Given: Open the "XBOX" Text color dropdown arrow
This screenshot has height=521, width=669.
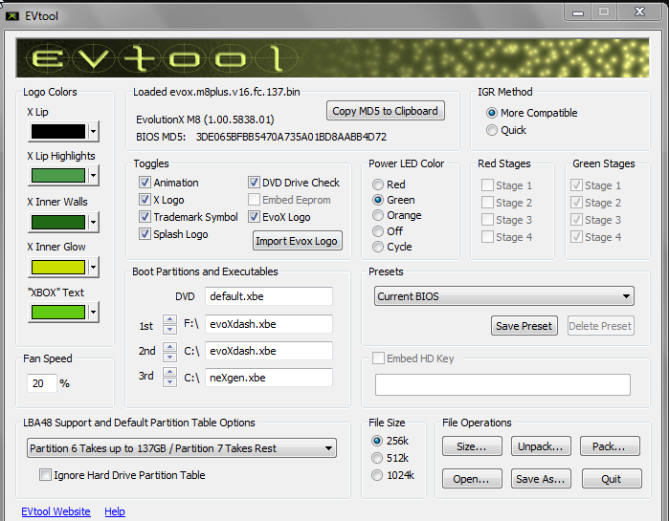Looking at the screenshot, I should click(x=93, y=313).
